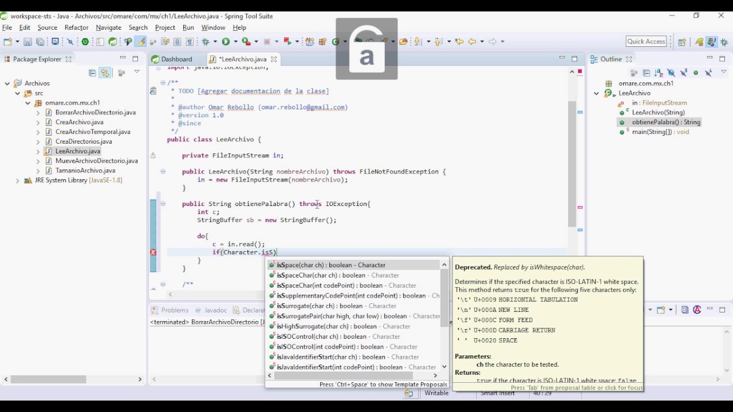
Task: Click the Run Last Tool icon
Action: point(247,41)
